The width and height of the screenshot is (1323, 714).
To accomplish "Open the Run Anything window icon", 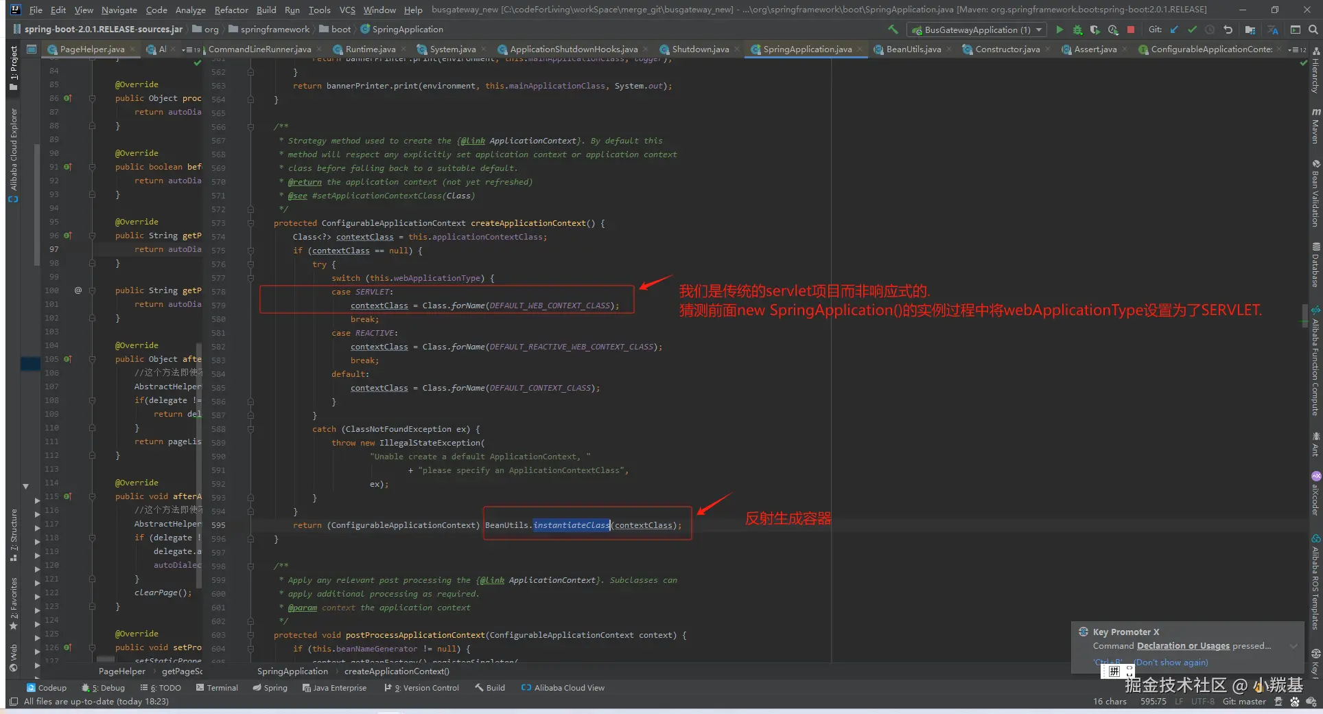I will point(1296,30).
